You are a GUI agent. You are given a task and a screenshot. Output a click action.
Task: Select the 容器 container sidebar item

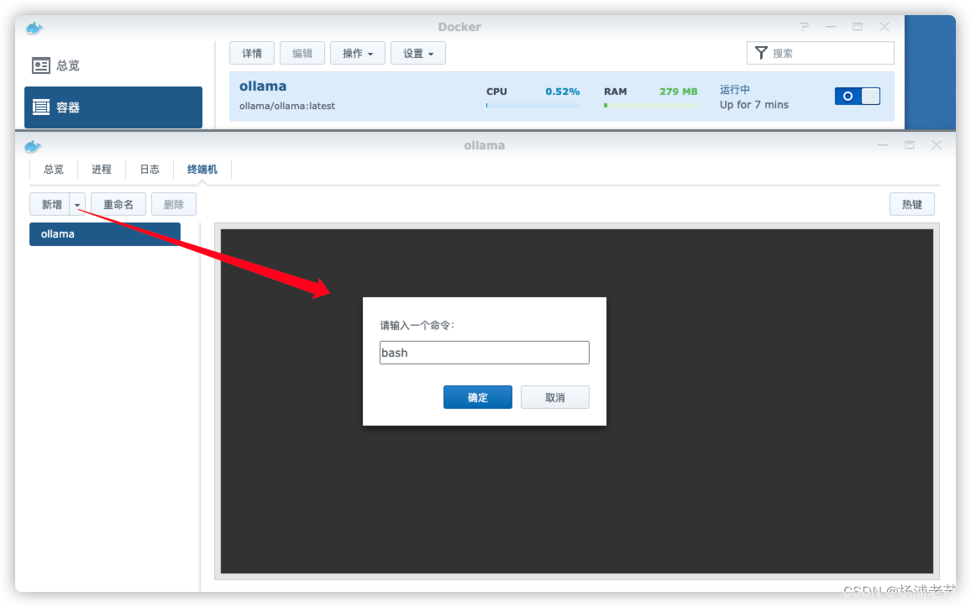point(113,107)
